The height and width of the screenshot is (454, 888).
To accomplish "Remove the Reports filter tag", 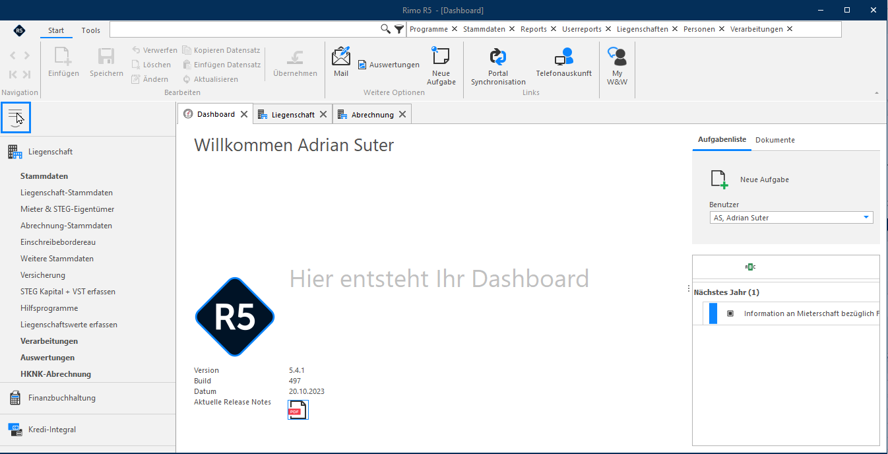I will (554, 29).
